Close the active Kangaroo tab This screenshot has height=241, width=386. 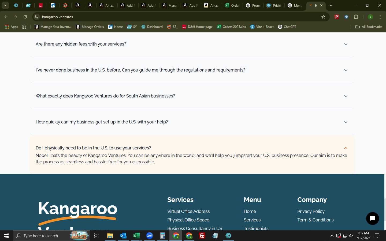(321, 5)
